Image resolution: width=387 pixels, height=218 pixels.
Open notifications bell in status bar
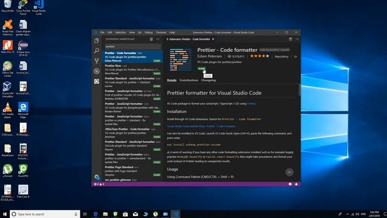tap(296, 184)
